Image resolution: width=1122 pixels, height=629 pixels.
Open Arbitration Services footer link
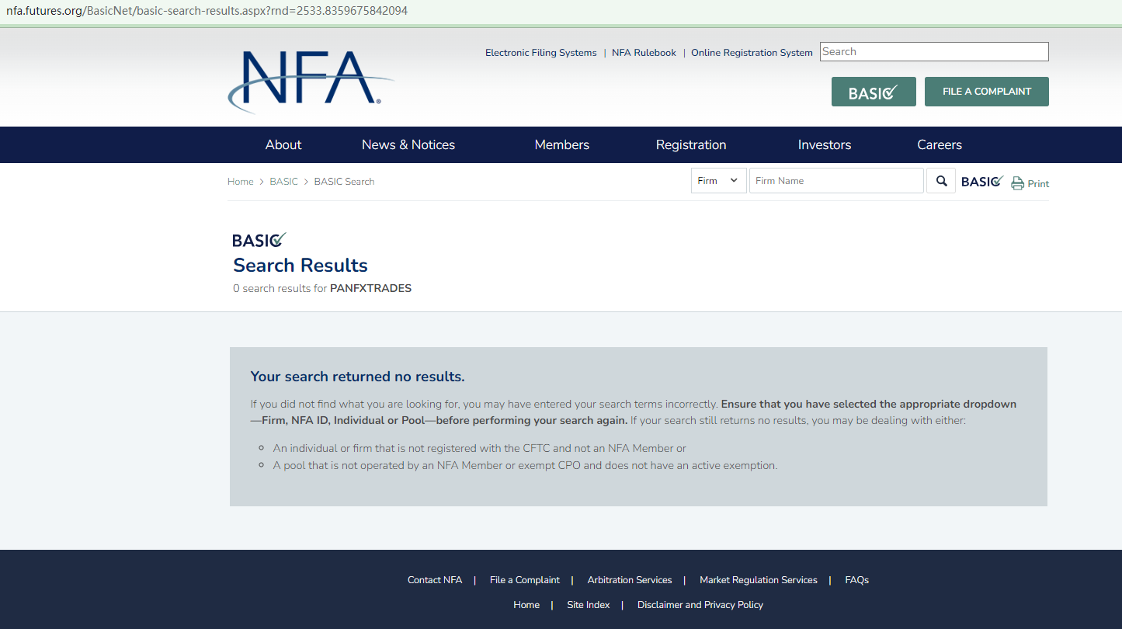pos(630,580)
